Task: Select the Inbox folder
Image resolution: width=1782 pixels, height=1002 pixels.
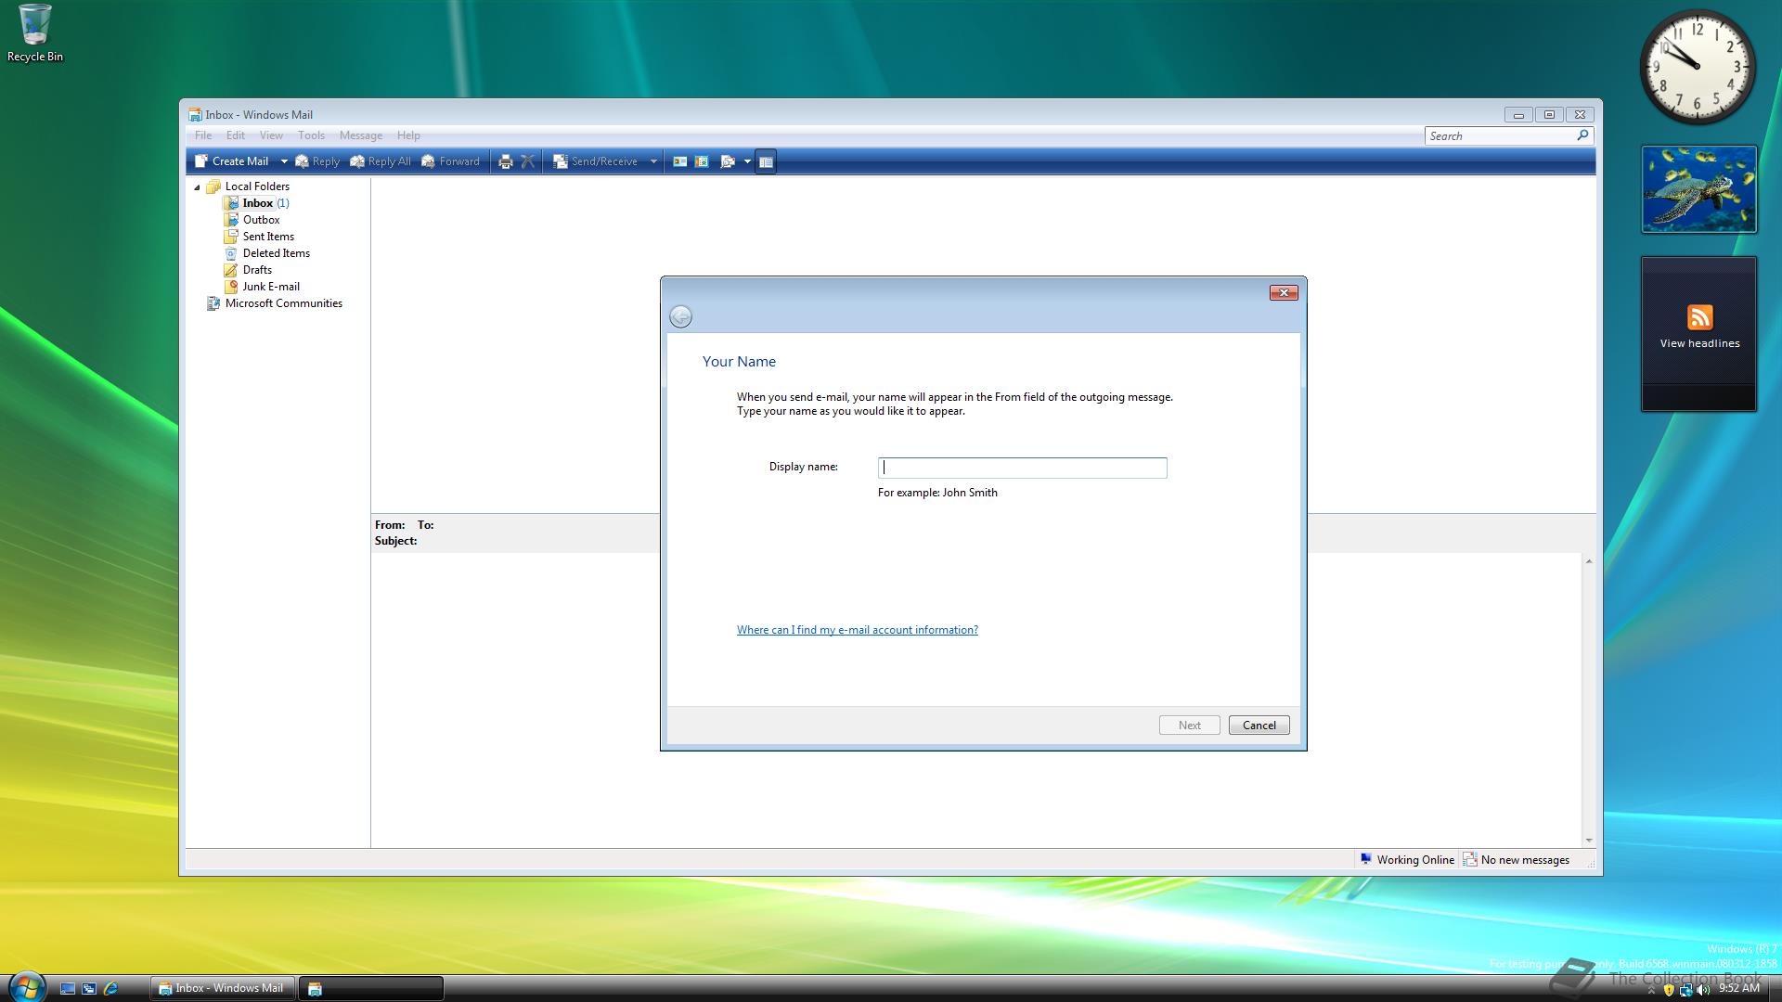Action: click(x=257, y=203)
